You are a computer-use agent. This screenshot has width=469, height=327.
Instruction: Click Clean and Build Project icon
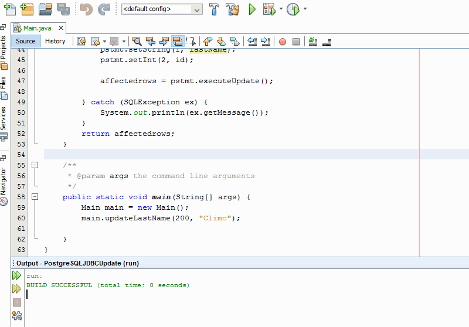point(233,9)
